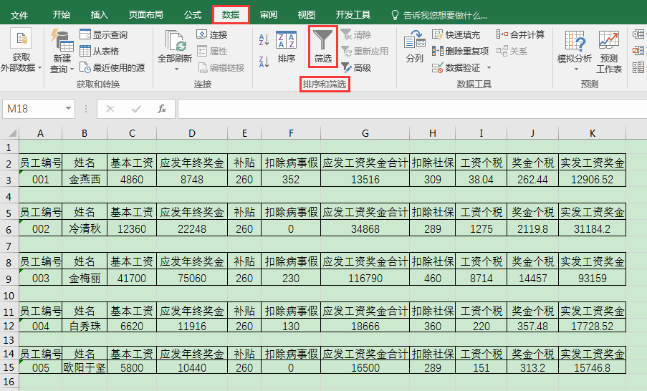
Task: Click Properties (属性) icon
Action: [202, 51]
